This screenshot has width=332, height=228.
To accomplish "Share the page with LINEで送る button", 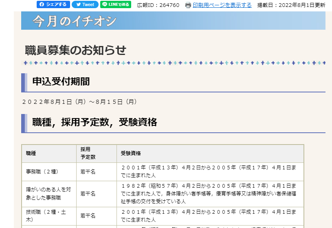I will 116,4.
